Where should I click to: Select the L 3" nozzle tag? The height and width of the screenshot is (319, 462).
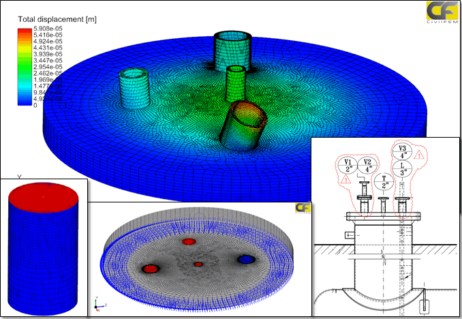(402, 169)
